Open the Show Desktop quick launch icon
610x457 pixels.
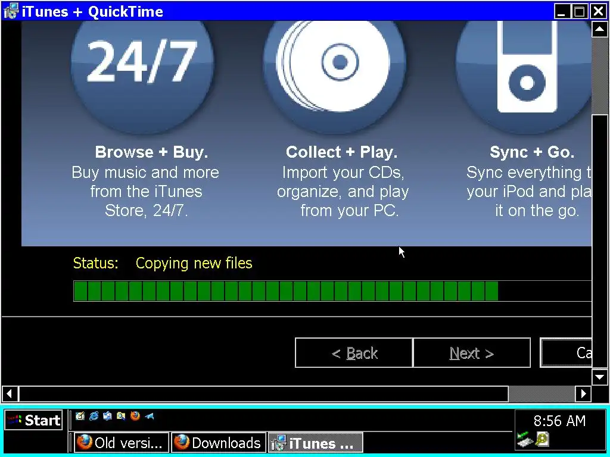(80, 416)
